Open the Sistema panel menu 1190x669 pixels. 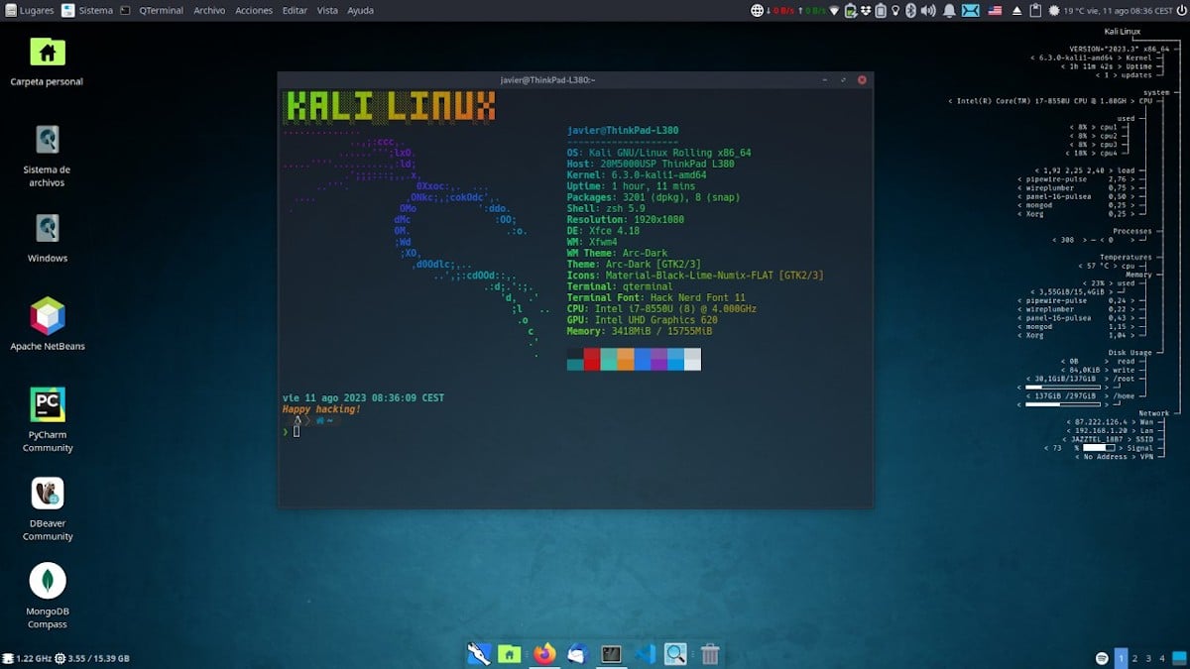click(87, 10)
